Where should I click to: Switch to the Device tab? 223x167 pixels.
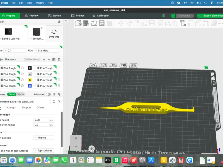[54, 16]
